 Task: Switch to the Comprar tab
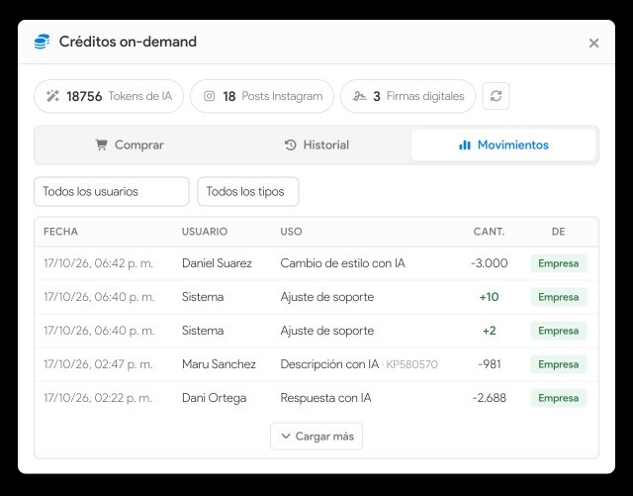[x=130, y=145]
